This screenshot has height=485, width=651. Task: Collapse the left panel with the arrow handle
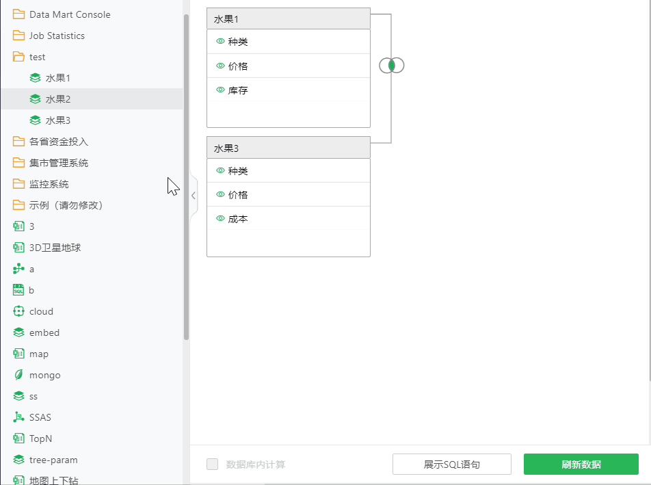[194, 196]
